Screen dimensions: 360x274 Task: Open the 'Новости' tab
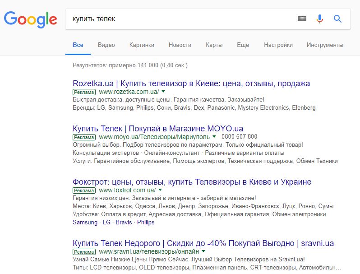180,45
